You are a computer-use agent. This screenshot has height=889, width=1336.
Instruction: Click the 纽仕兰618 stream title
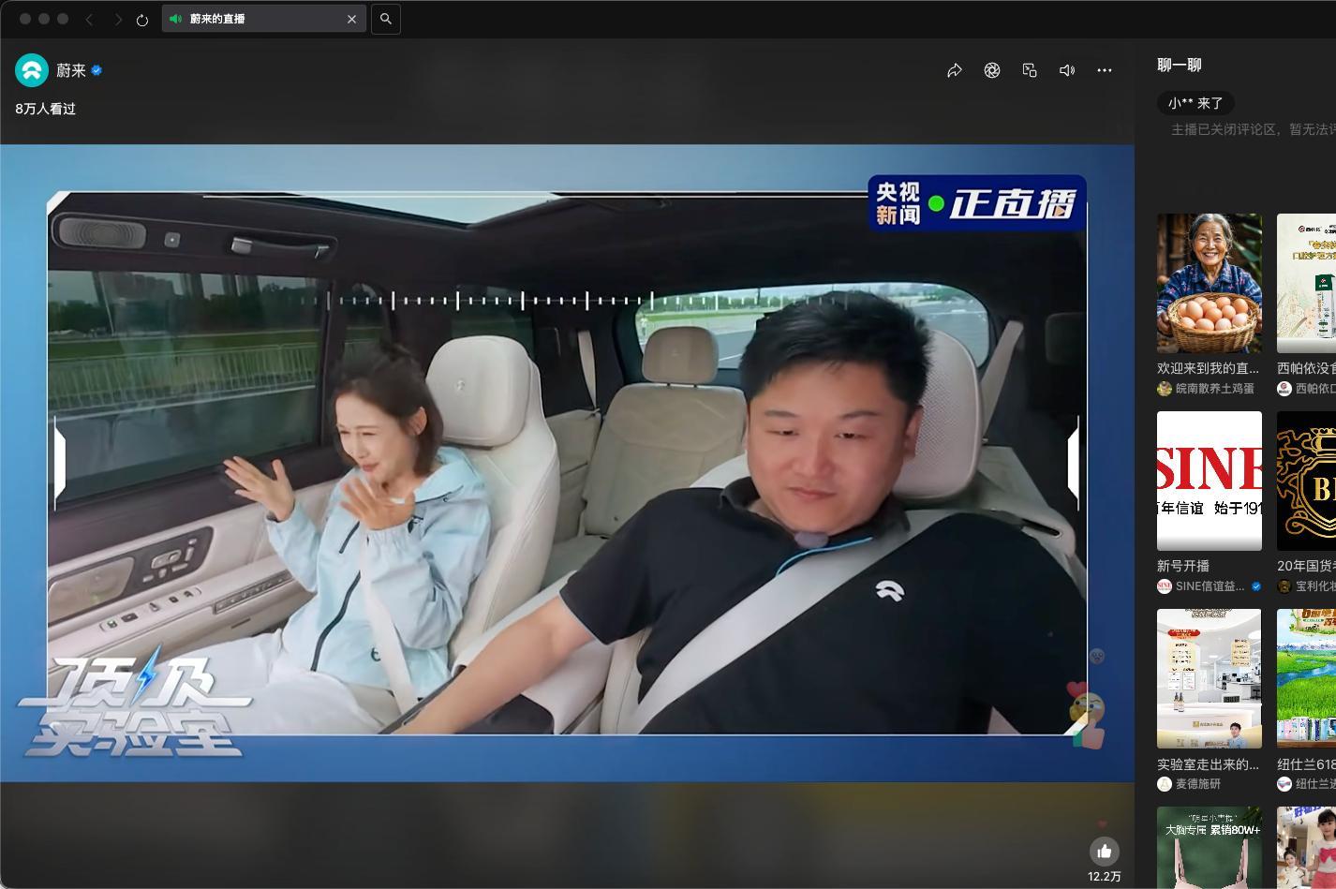[x=1307, y=764]
